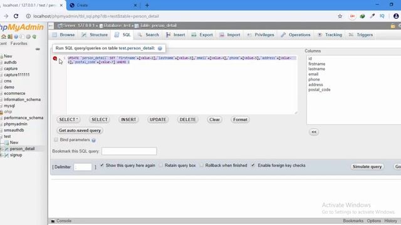
Task: Insert selected column with << button
Action: 314,132
